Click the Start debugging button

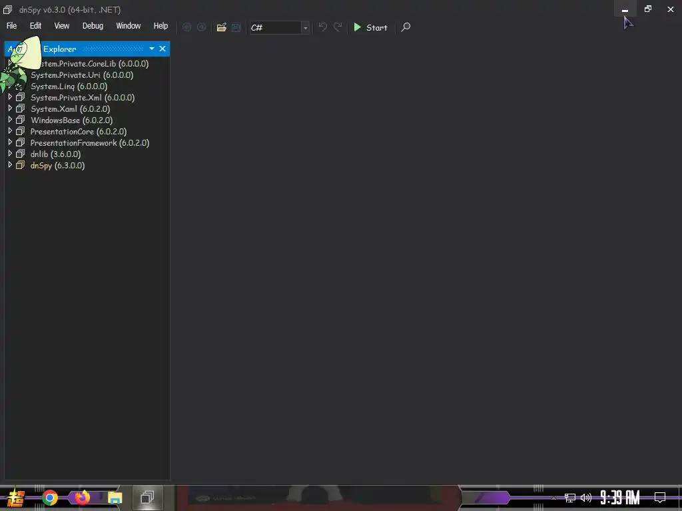pyautogui.click(x=370, y=27)
